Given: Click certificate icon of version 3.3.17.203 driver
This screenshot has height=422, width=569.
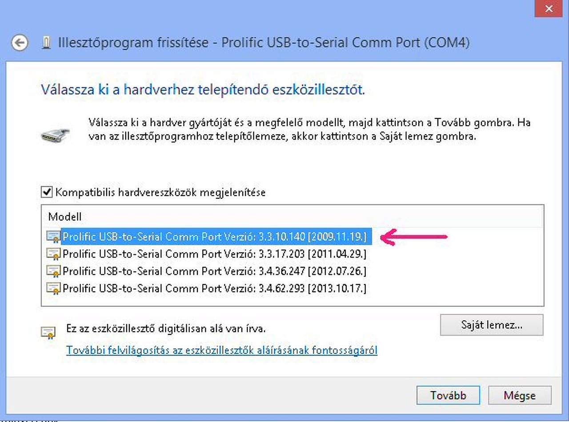Looking at the screenshot, I should click(53, 254).
